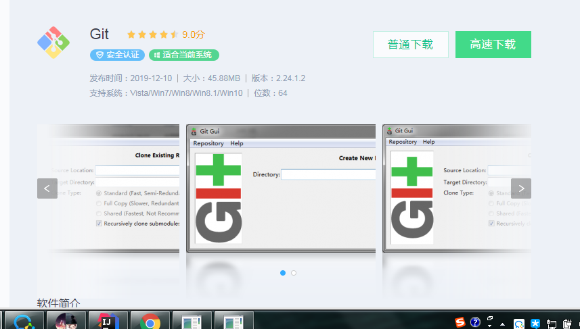The height and width of the screenshot is (329, 580).
Task: Click the 高速下载 high-speed download button
Action: pos(493,45)
